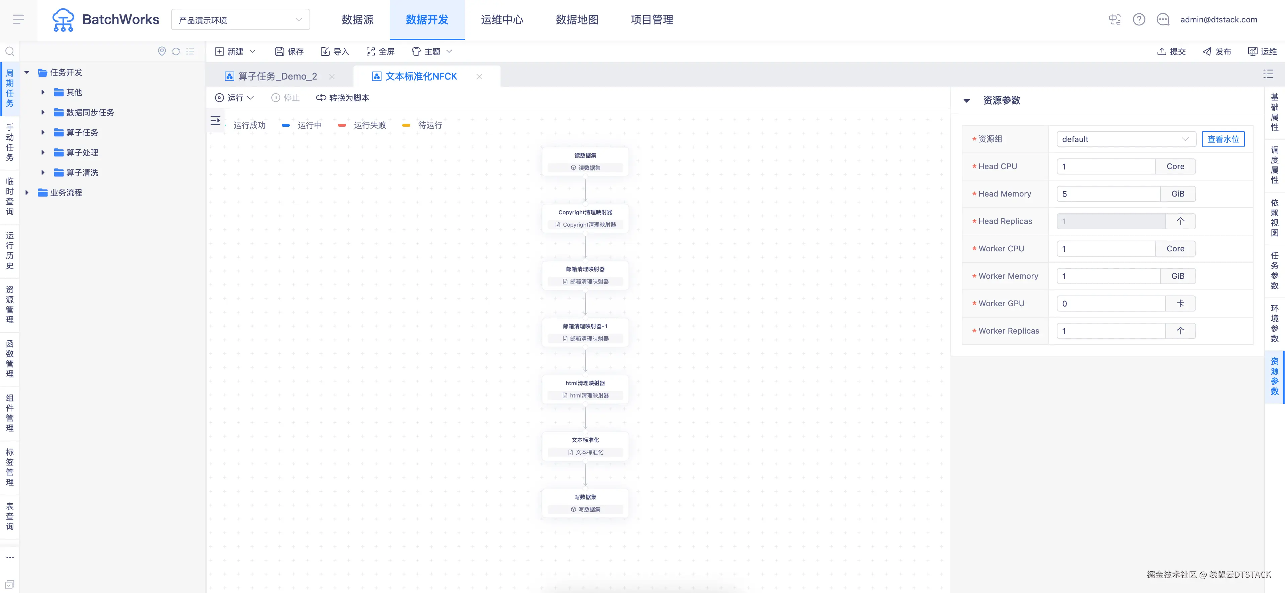This screenshot has width=1285, height=593.
Task: Click the Head Memory input field
Action: (1108, 194)
